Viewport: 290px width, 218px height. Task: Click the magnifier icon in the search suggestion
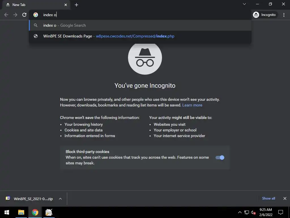[x=36, y=25]
